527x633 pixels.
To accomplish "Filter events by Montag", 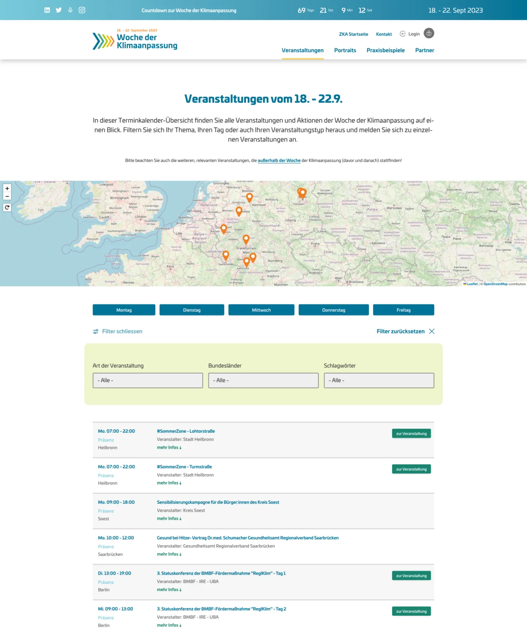I will coord(124,310).
